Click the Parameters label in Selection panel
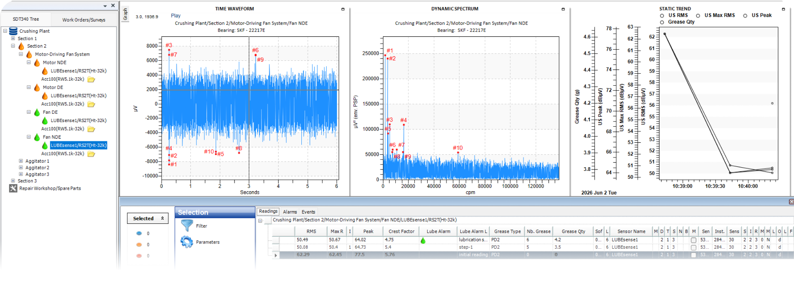 [x=208, y=242]
